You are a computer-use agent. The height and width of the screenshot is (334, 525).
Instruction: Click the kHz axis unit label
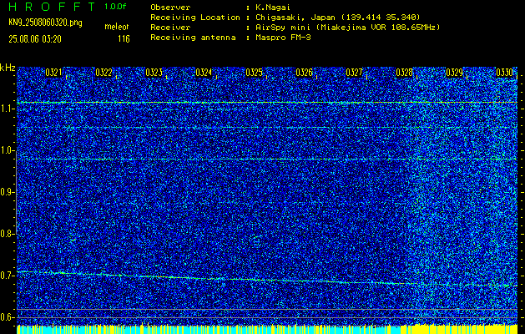click(x=8, y=68)
